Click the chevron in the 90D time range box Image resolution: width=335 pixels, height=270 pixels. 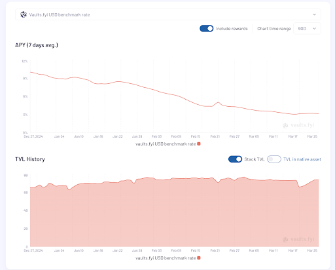(x=314, y=29)
